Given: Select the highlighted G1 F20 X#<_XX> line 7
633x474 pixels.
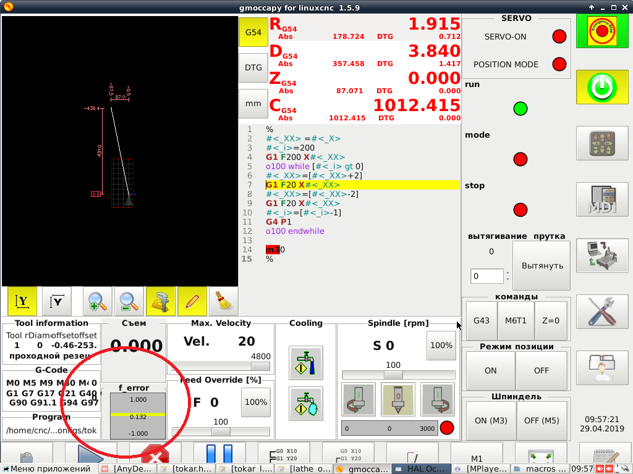Looking at the screenshot, I should 362,185.
